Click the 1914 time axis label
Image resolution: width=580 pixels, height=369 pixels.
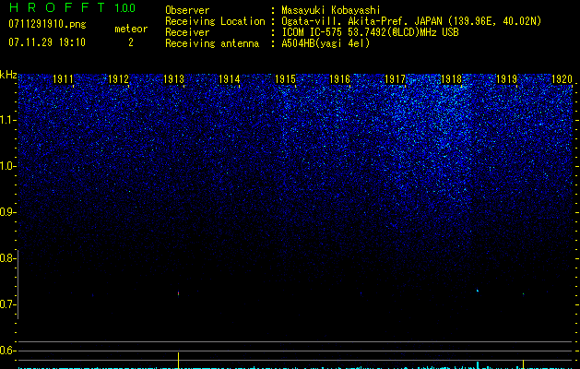230,79
